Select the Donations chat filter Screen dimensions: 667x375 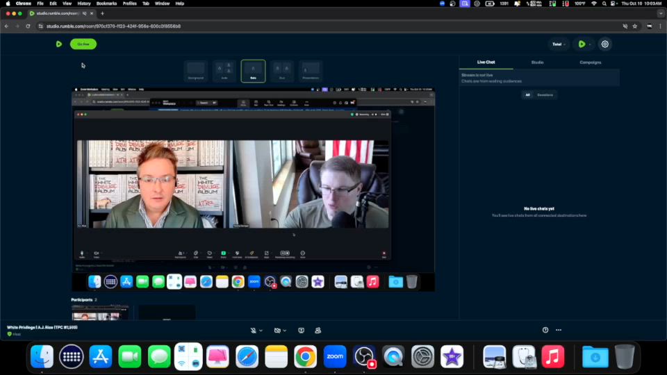click(x=545, y=94)
